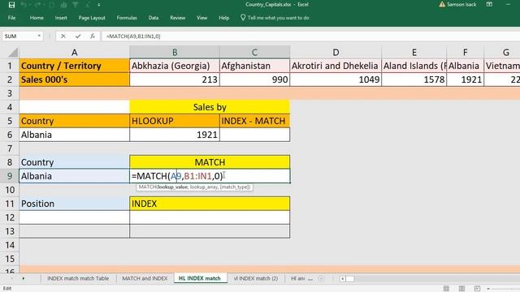The image size is (520, 292).
Task: Redo using the quick access toolbar arrow
Action: [x=37, y=5]
